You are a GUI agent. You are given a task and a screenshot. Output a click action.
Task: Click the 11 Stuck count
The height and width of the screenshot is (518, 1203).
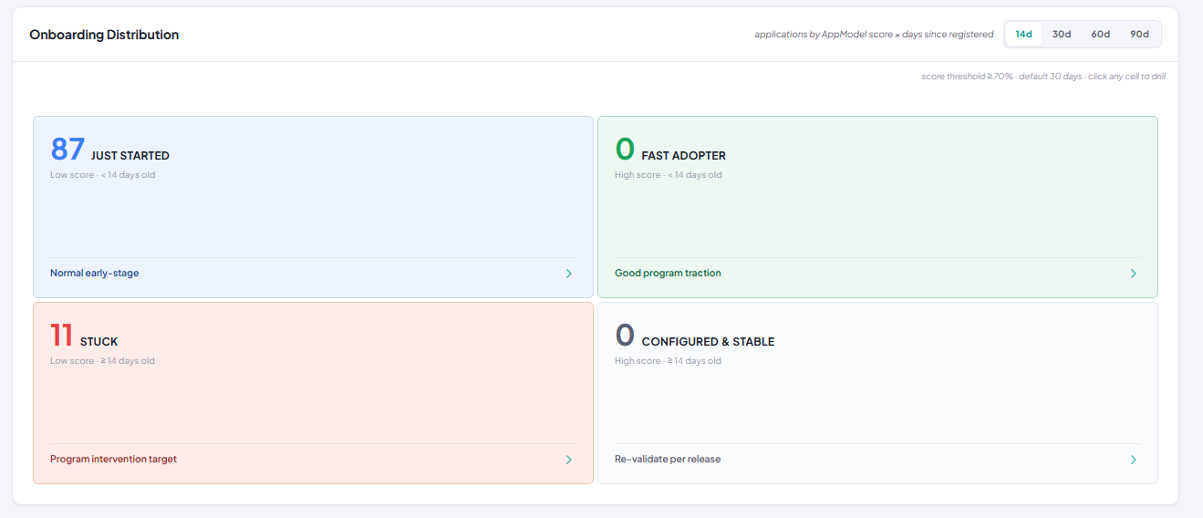[61, 335]
